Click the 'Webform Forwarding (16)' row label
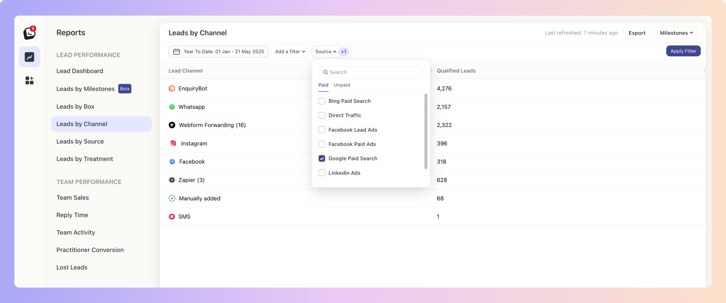 pos(212,125)
